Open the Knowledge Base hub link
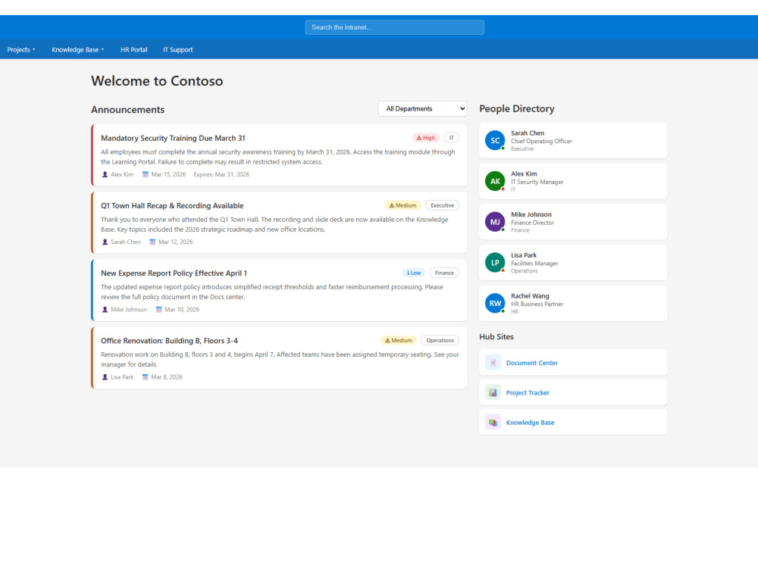758x568 pixels. [x=530, y=423]
